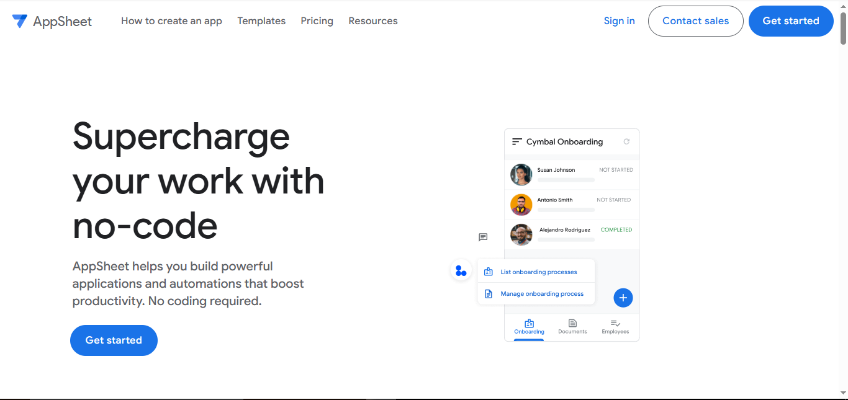Screen dimensions: 848x400
Task: Open the Templates navigation item
Action: (261, 21)
